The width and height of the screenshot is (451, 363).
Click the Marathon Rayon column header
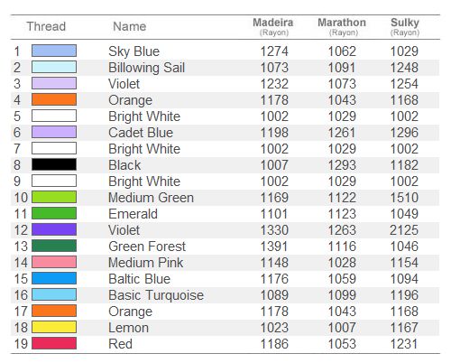(342, 27)
